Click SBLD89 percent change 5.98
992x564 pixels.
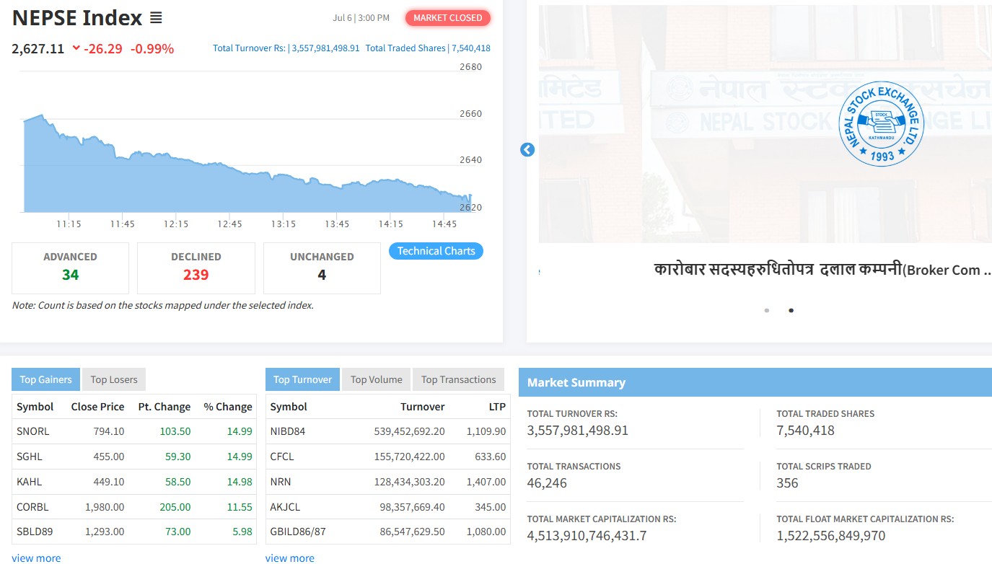click(242, 532)
